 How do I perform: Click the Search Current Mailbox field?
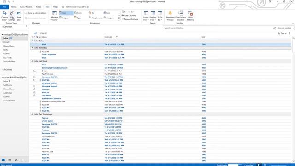point(218,28)
